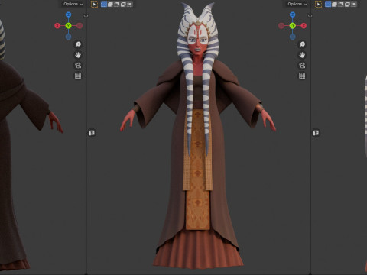
Task: Click the blue Z axis in the left viewport gizmo
Action: [x=68, y=15]
